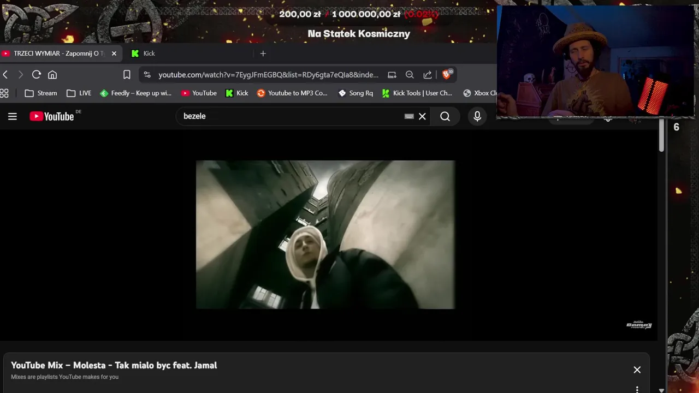Open Youtube to MP3 Converter bookmark

292,93
